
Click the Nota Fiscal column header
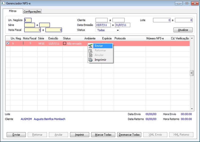[30, 38]
